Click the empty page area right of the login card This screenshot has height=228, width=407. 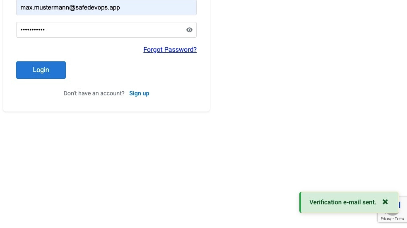[x=306, y=83]
